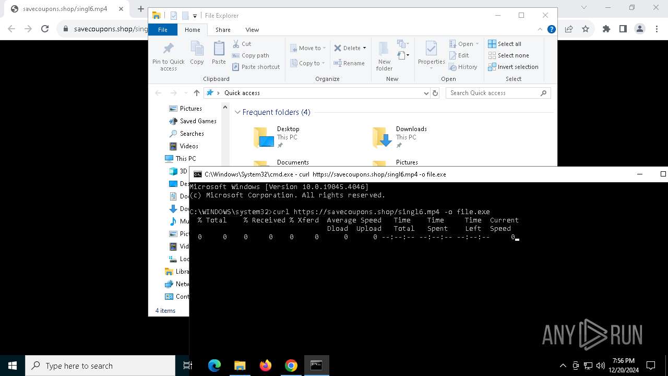
Task: Select Searches in the navigation pane
Action: pyautogui.click(x=186, y=134)
